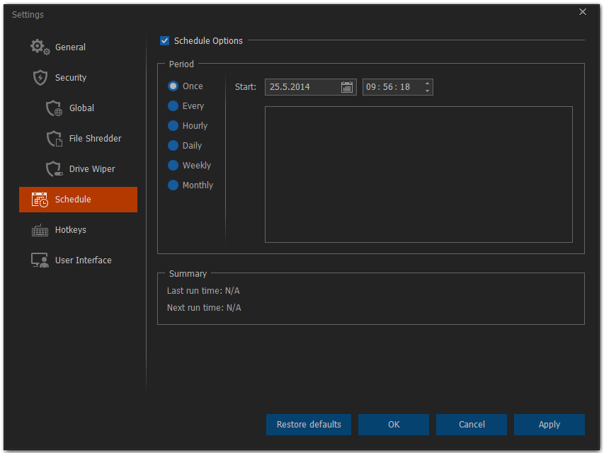Screen dimensions: 604x453
Task: Click the 'Start:' label
Action: click(x=246, y=87)
